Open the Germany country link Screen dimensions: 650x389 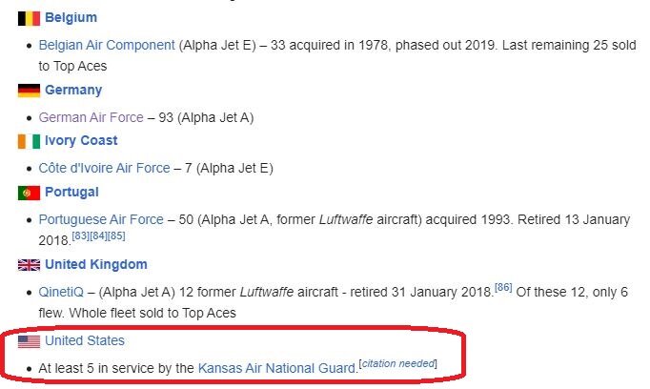point(73,90)
